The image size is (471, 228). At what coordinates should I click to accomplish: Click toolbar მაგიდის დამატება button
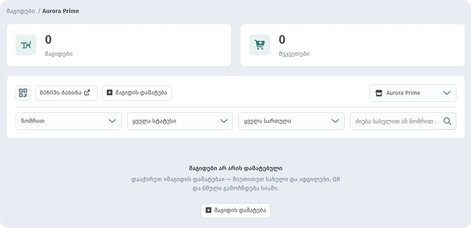[137, 93]
